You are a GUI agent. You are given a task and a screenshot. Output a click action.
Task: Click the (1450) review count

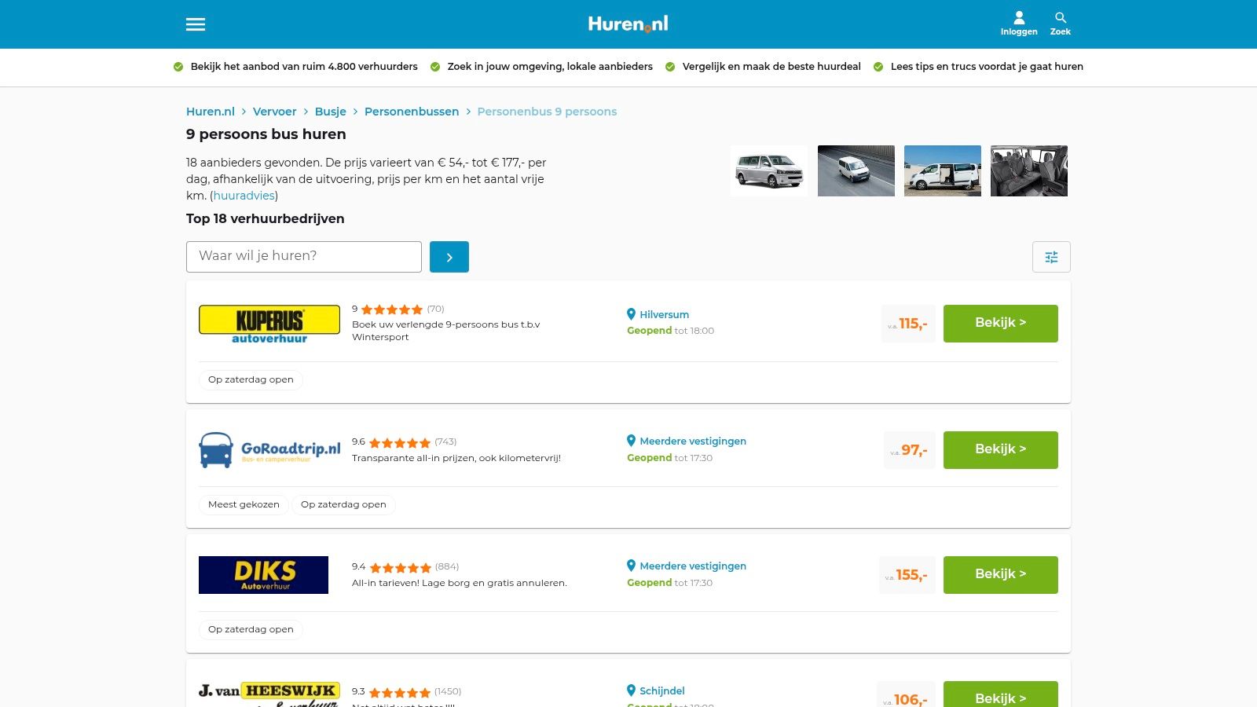[448, 692]
